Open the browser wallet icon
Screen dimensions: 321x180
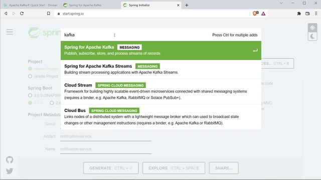pyautogui.click(x=307, y=13)
